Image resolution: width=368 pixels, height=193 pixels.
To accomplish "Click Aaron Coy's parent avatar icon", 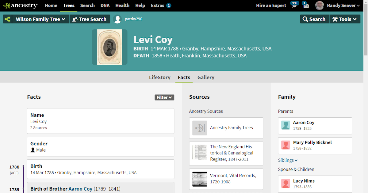I will click(286, 125).
